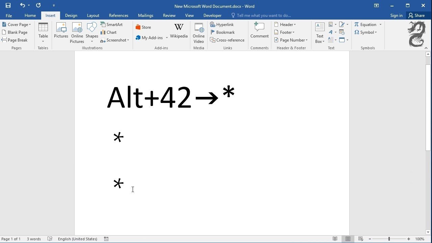Click the zoom in plus button
The height and width of the screenshot is (243, 432).
coord(409,239)
